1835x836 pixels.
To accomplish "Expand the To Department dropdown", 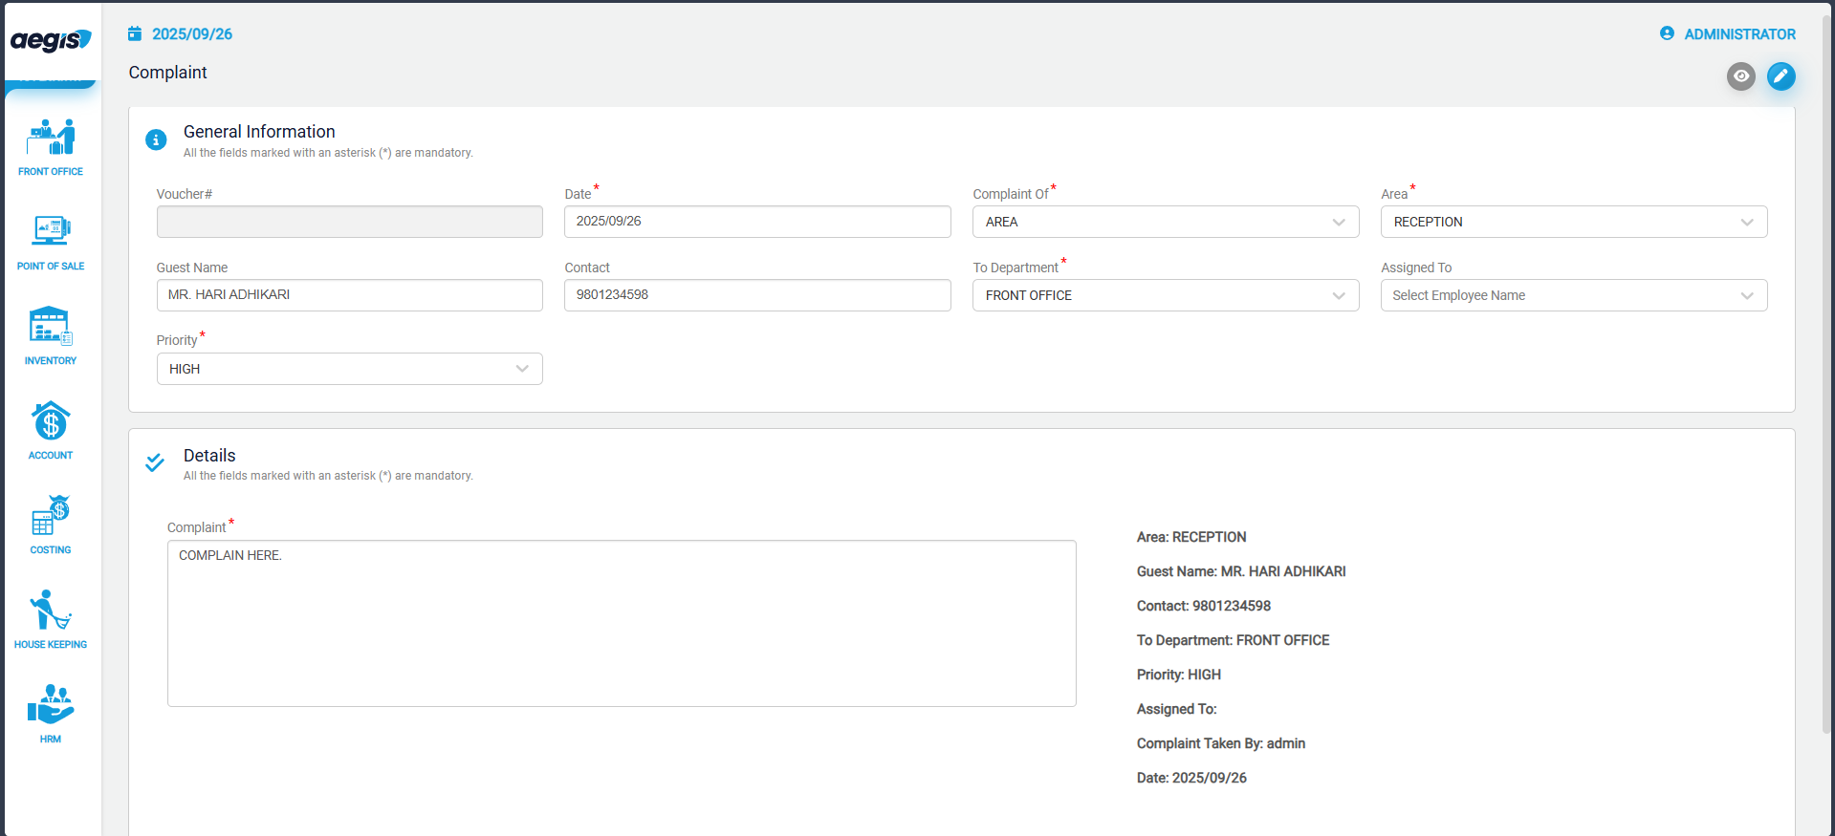I will coord(1165,295).
